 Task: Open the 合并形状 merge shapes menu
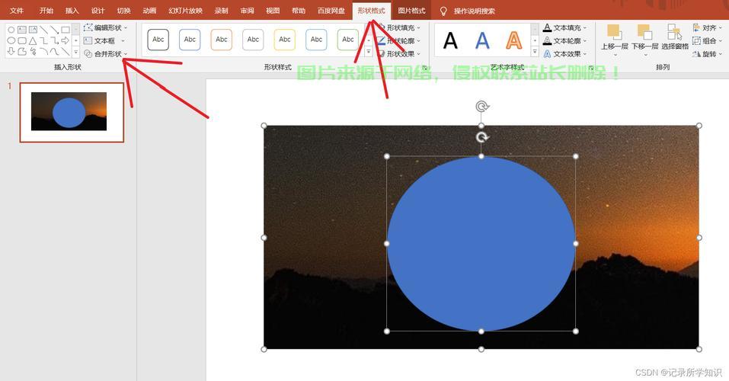click(x=106, y=54)
